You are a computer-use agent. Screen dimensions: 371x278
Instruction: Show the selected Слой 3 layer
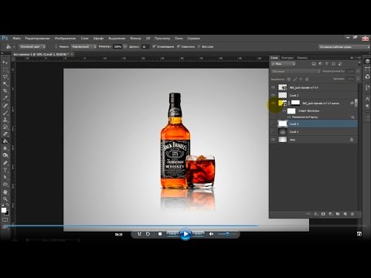273,124
